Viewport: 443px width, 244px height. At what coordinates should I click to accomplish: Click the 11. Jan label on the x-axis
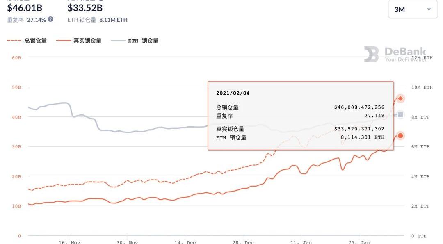point(301,242)
